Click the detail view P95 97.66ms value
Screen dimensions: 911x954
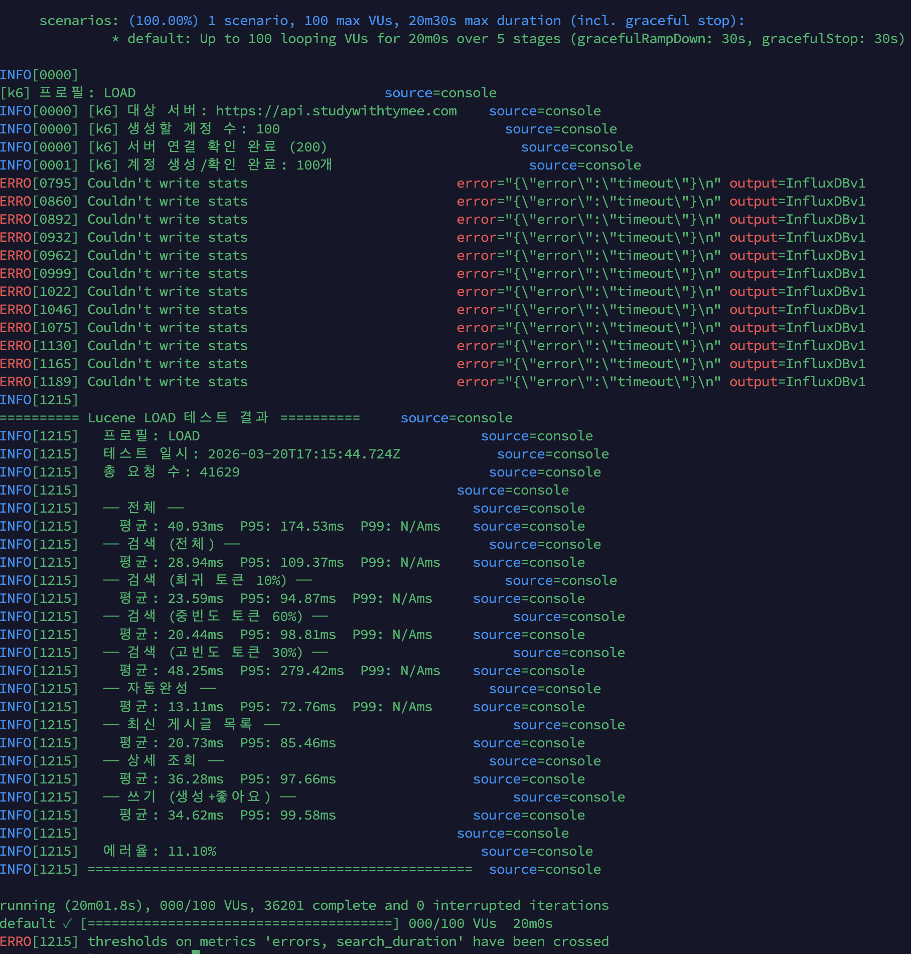308,779
